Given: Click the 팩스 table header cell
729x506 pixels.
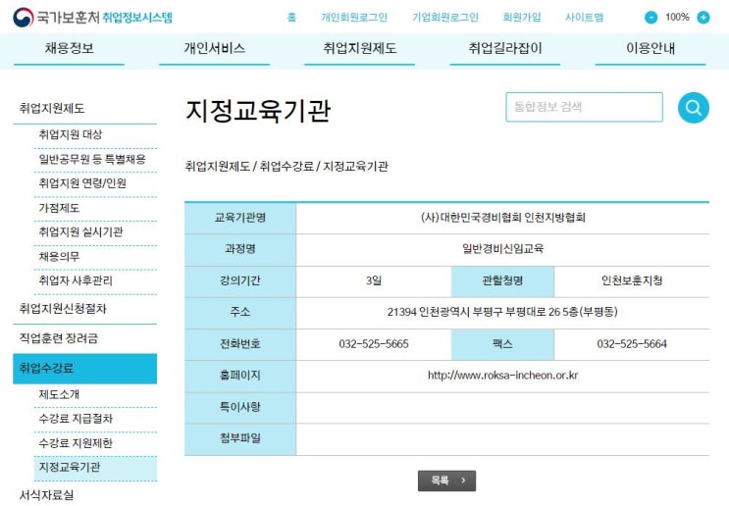Looking at the screenshot, I should (502, 344).
